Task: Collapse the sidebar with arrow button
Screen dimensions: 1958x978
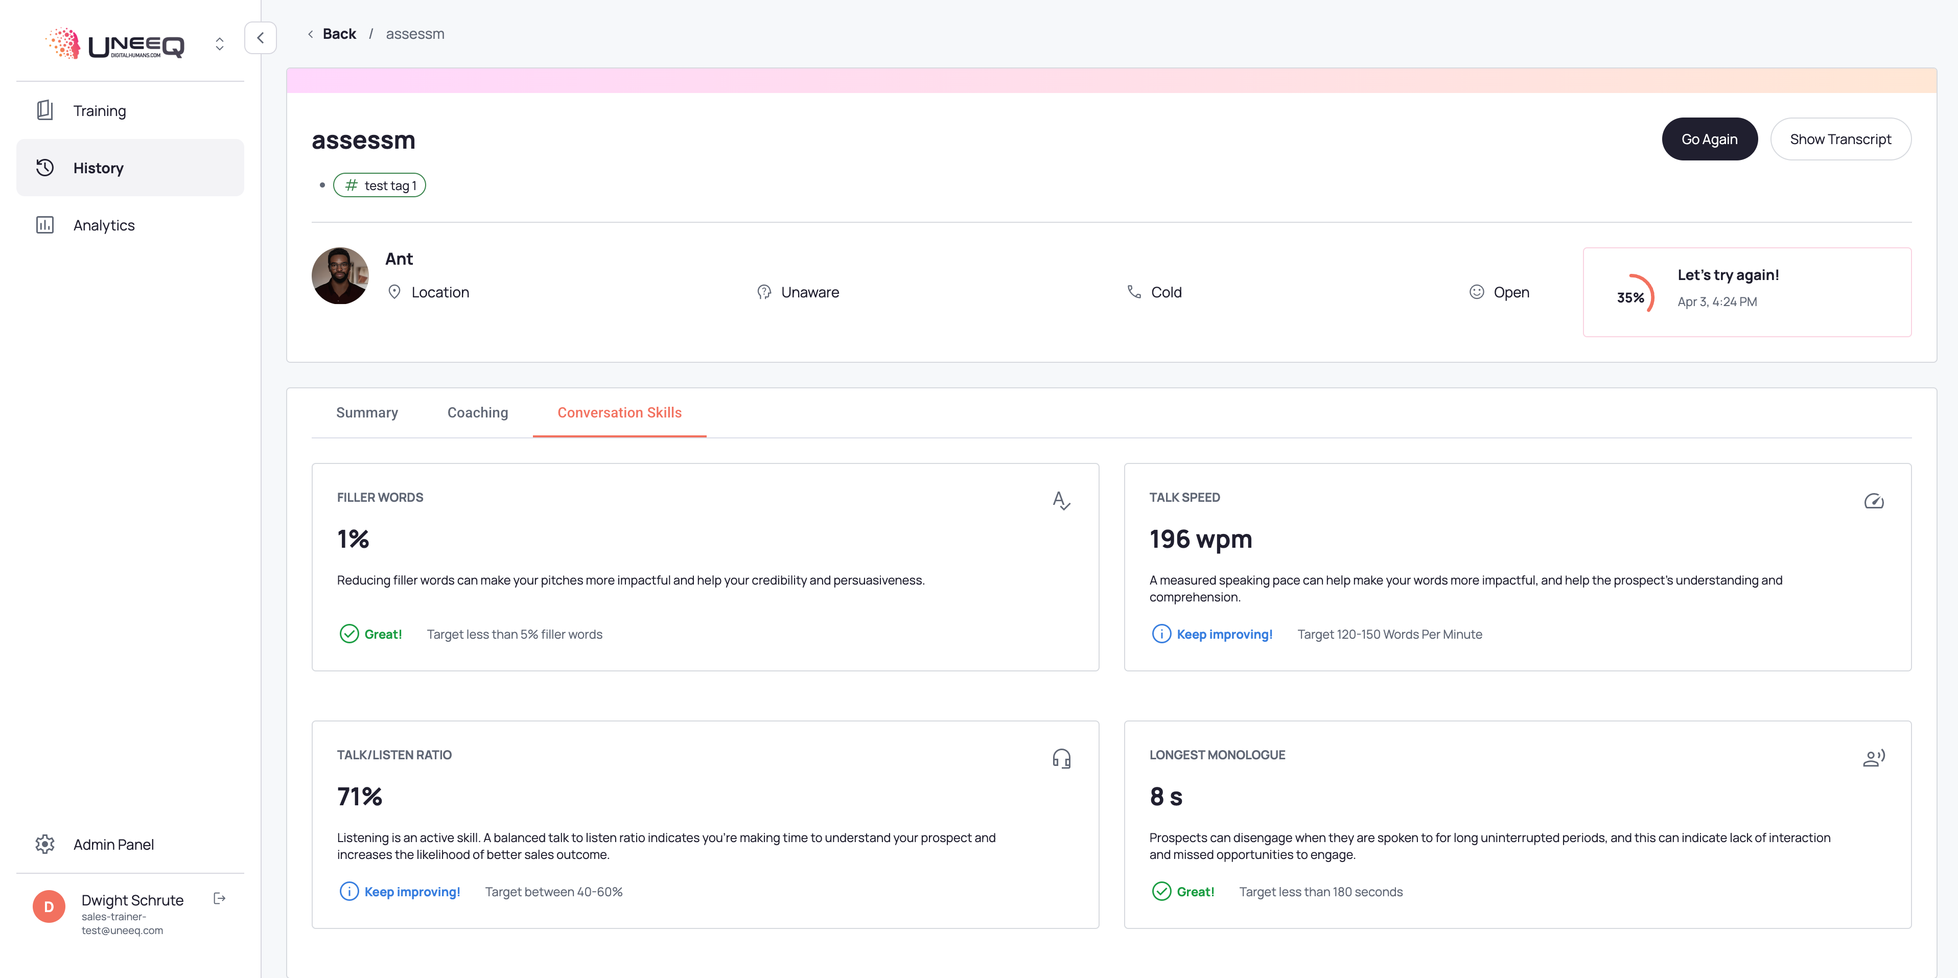Action: point(260,38)
